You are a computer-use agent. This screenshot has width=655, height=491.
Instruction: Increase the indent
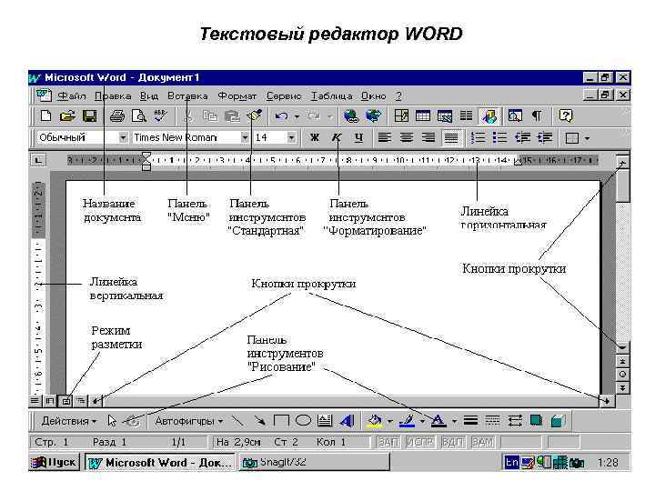click(x=544, y=137)
